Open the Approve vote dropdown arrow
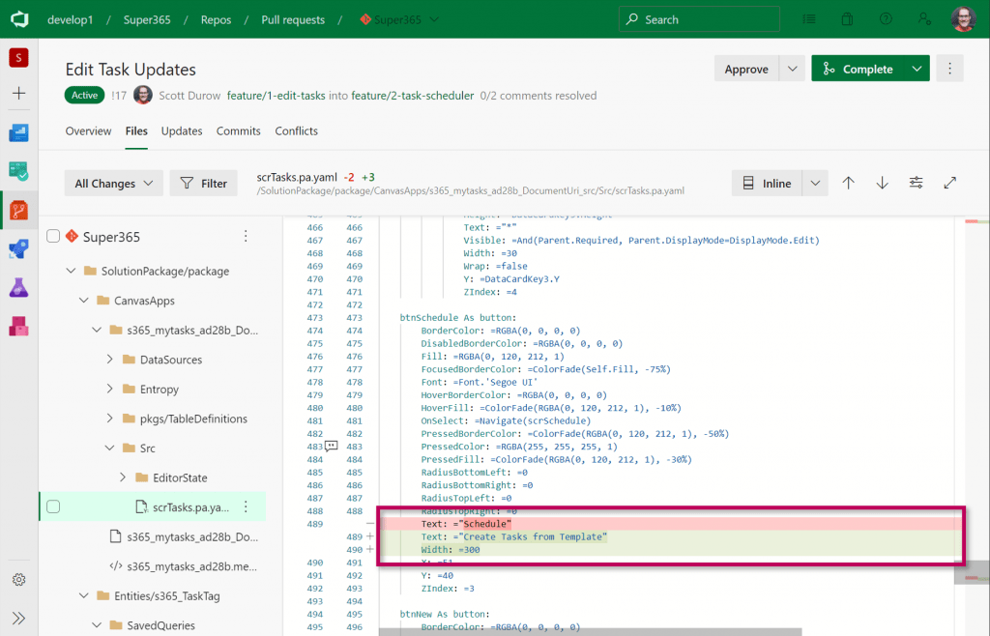The image size is (990, 636). point(792,69)
